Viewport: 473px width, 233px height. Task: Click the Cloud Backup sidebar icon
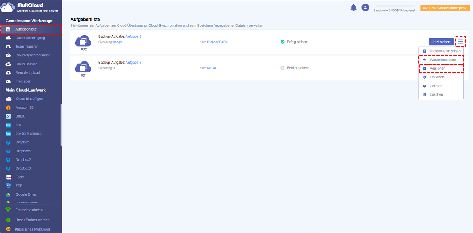(x=9, y=64)
